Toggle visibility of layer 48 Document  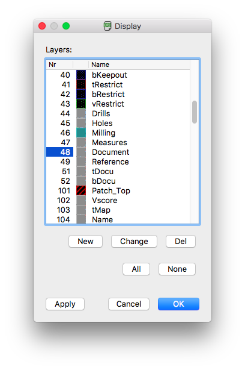point(65,152)
